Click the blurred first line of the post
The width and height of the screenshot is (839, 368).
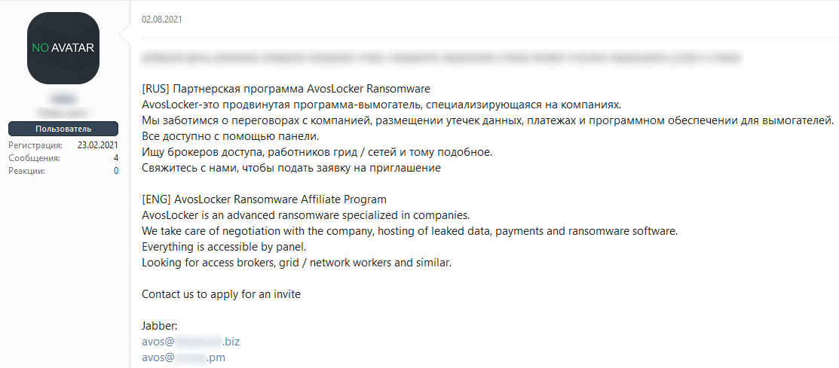tap(442, 57)
